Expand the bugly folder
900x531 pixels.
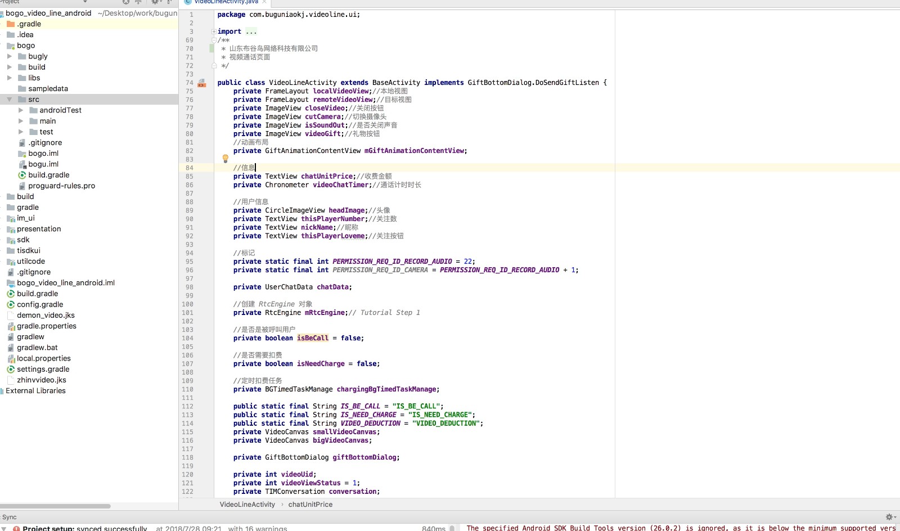9,56
